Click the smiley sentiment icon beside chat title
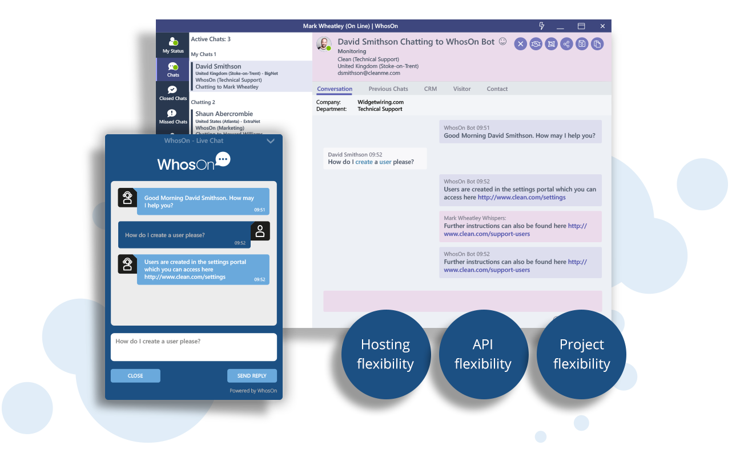 [x=502, y=41]
